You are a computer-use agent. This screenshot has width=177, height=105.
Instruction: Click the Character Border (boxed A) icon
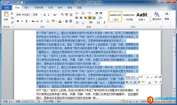(71, 15)
